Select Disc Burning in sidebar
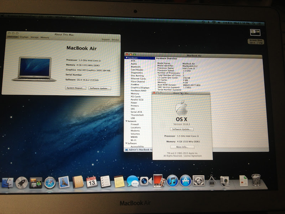 [x=137, y=76]
